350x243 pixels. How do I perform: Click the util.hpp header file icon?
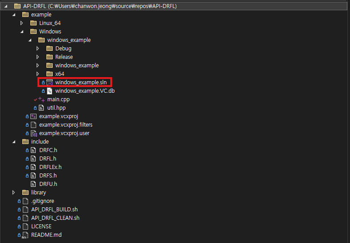click(42, 108)
